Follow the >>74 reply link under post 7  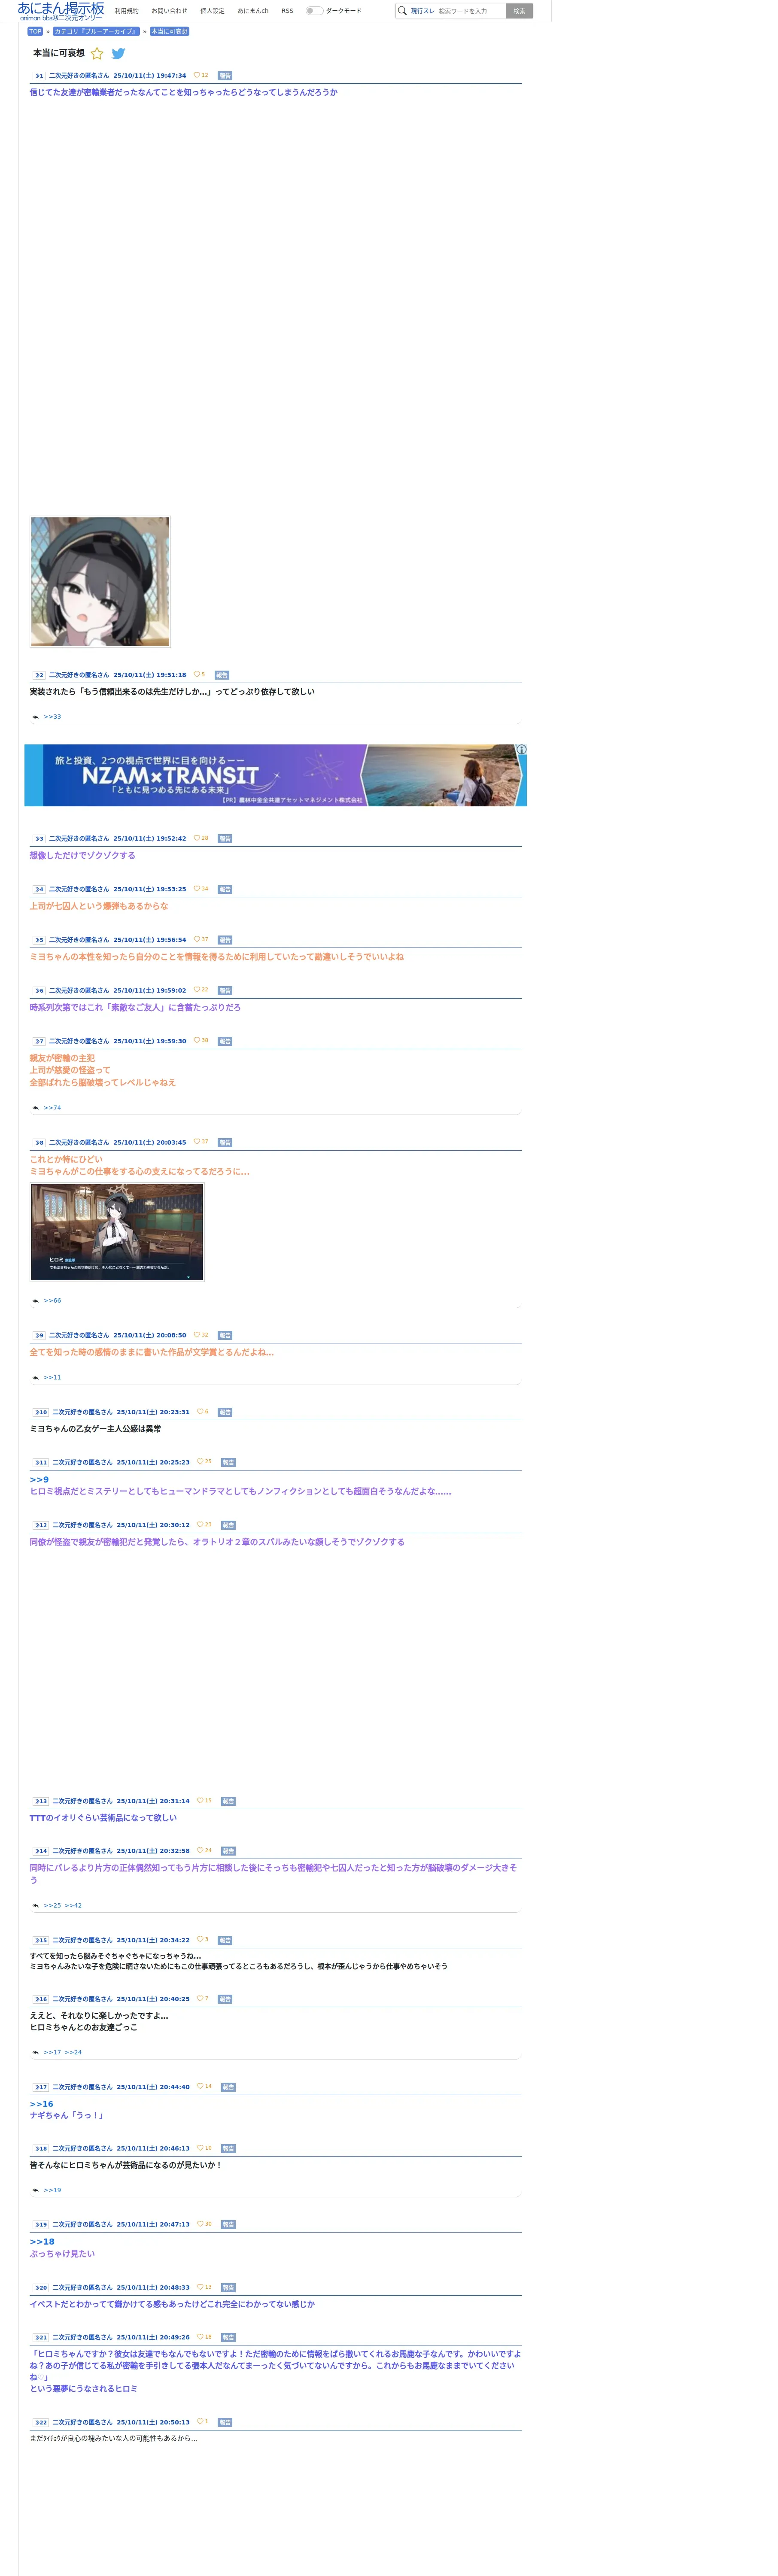52,1108
